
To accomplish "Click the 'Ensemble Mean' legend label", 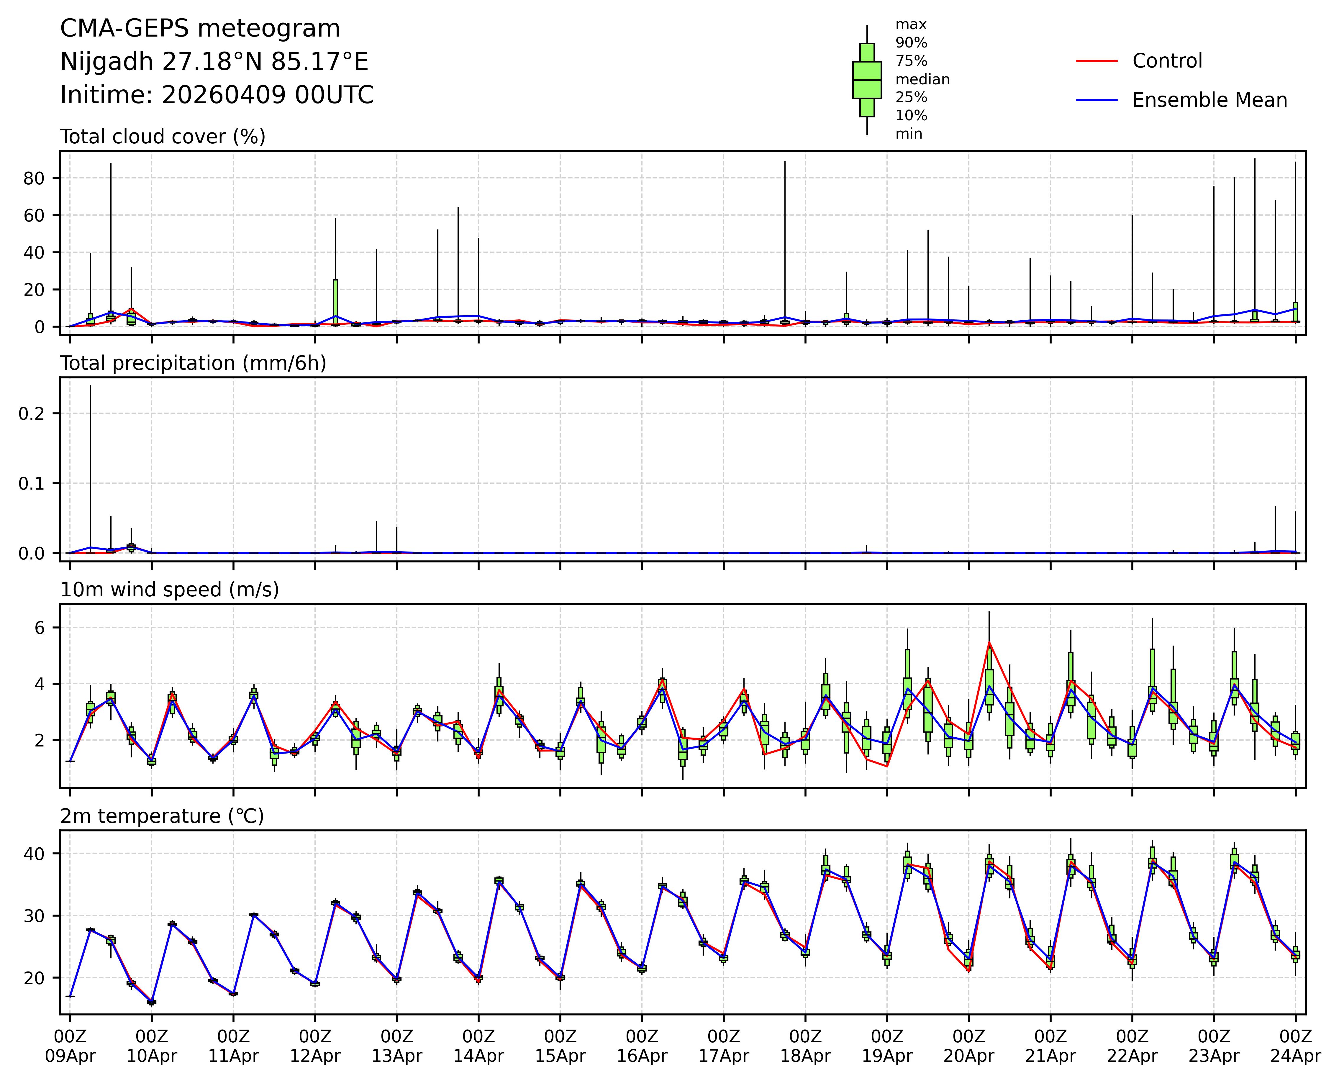I will (x=1209, y=100).
